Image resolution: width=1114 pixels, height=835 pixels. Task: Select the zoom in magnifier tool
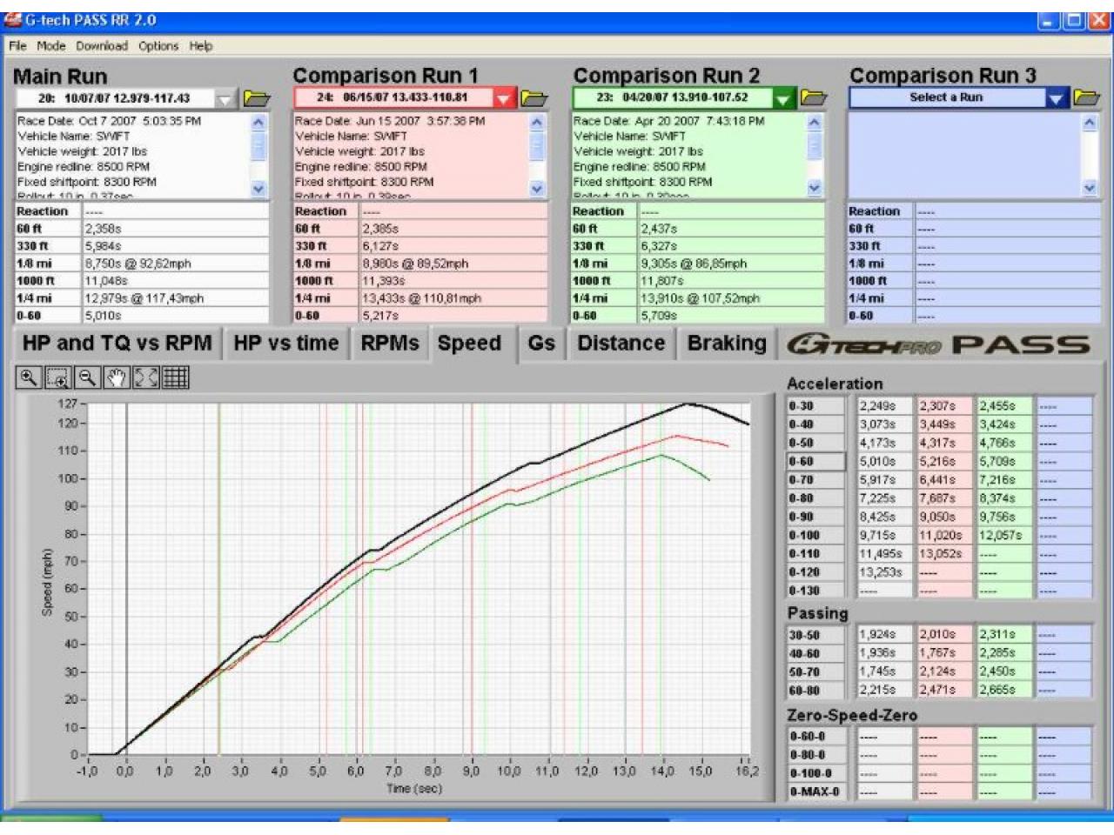coord(29,377)
